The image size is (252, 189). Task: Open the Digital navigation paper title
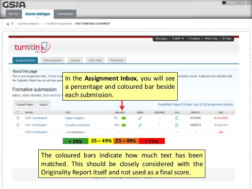click(75, 118)
